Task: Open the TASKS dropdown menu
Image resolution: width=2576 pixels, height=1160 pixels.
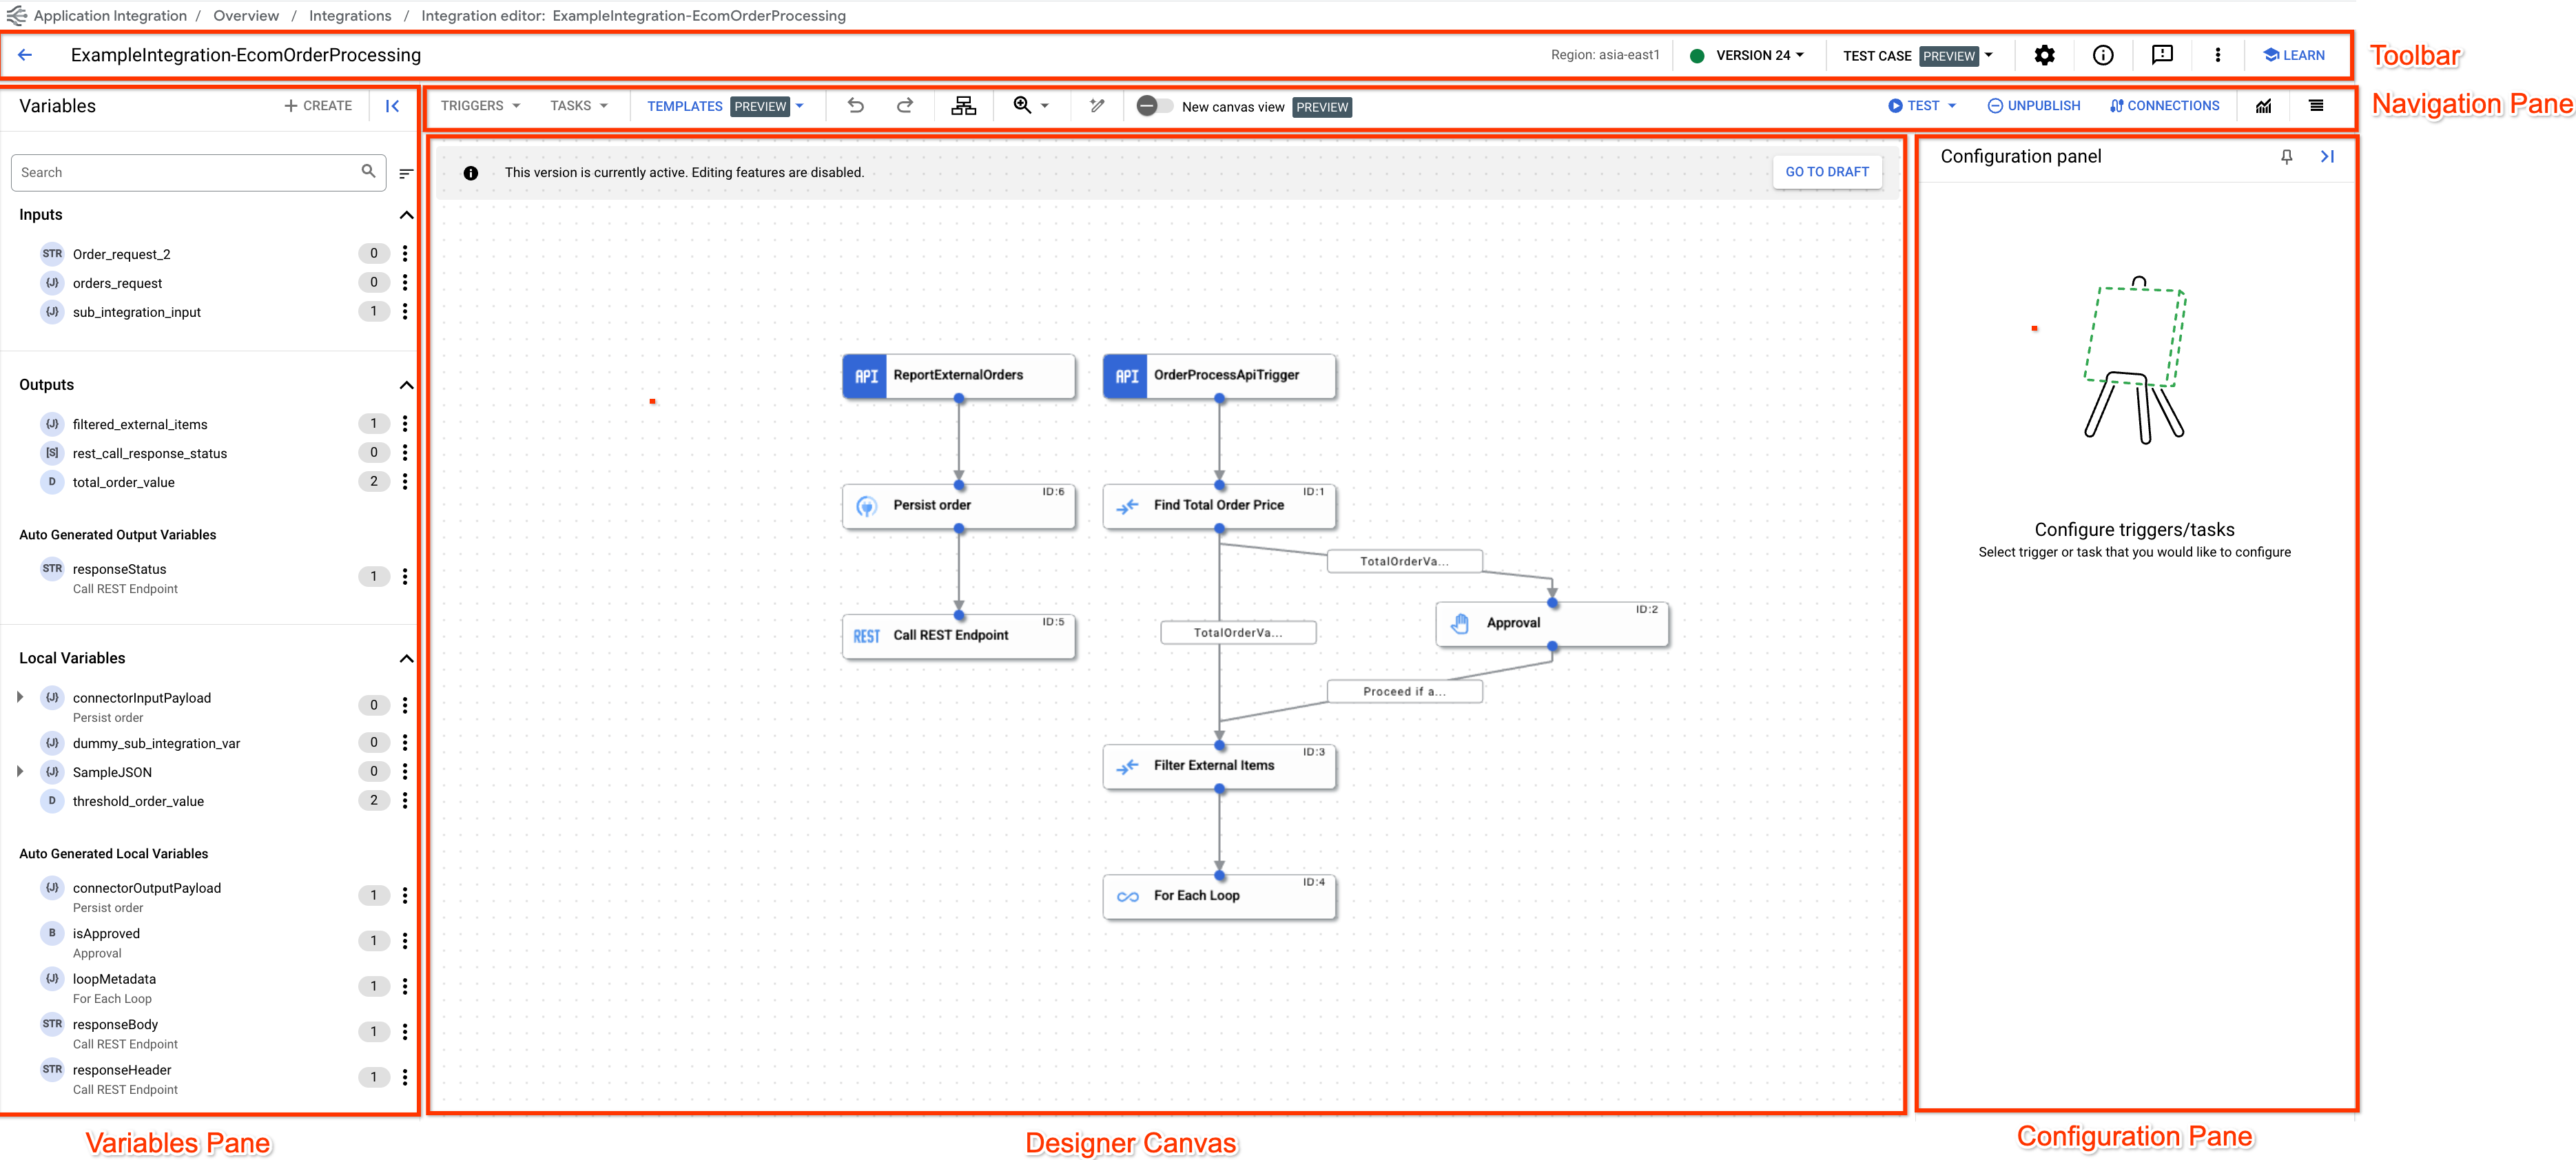Action: pos(577,107)
